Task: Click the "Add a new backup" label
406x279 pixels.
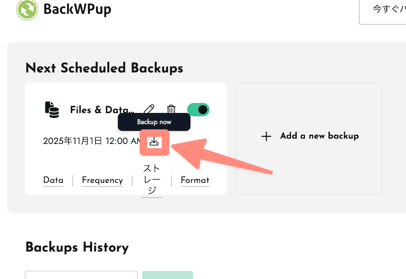Action: click(x=319, y=136)
